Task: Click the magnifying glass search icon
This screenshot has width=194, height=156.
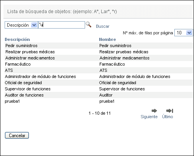Action: 89,24
